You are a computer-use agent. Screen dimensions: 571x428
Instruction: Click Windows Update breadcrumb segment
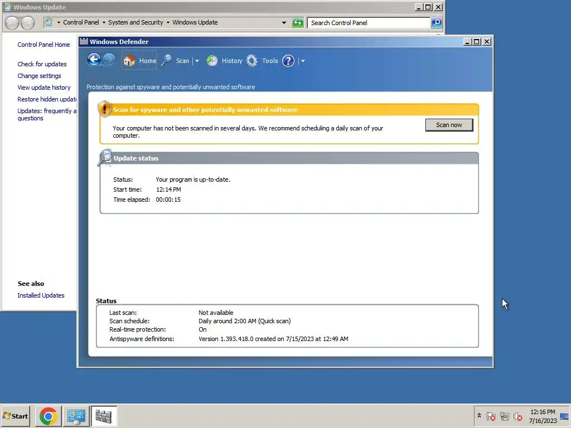tap(195, 22)
